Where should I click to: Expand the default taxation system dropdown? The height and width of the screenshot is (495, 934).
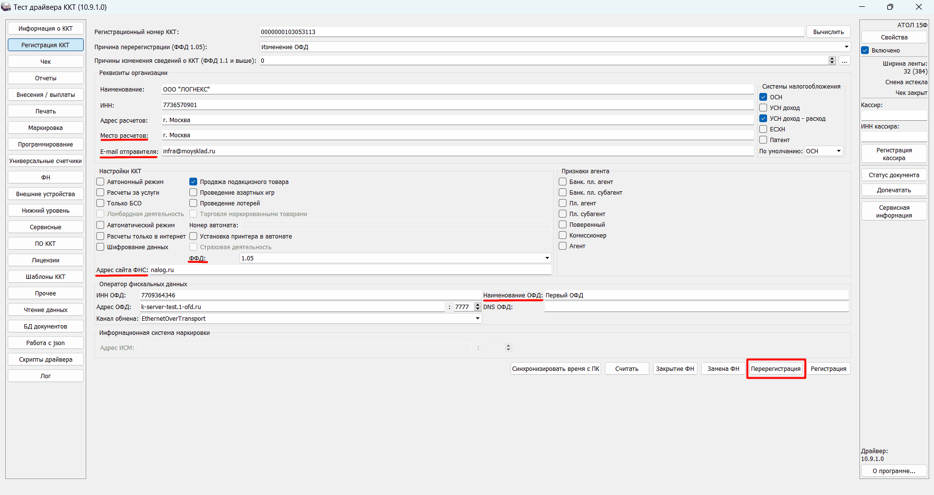click(839, 151)
